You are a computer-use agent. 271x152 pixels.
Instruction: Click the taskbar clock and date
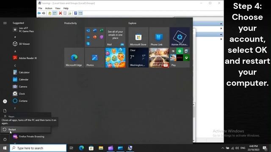coord(254,148)
